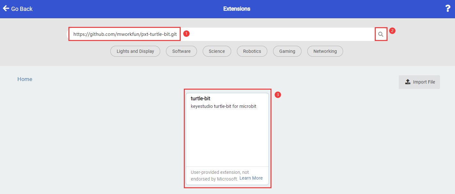Click the Import File button
The image size is (455, 194).
click(x=419, y=82)
